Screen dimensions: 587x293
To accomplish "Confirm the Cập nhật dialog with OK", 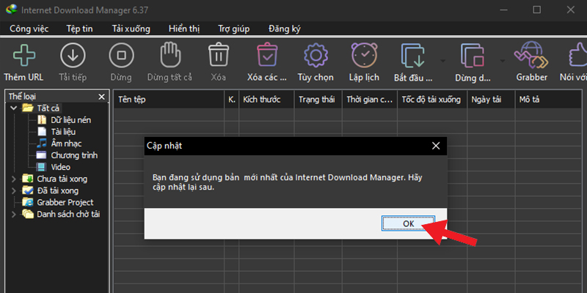I will pyautogui.click(x=409, y=223).
